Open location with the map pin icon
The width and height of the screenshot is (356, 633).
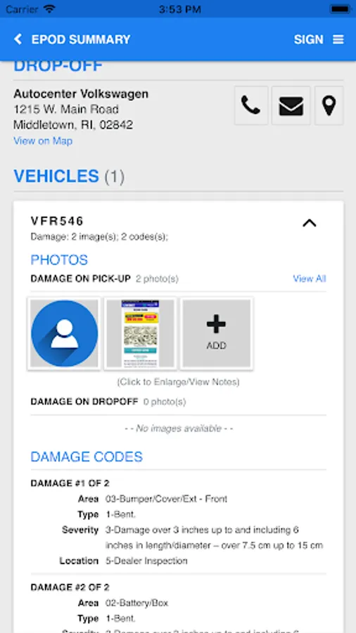(x=329, y=105)
